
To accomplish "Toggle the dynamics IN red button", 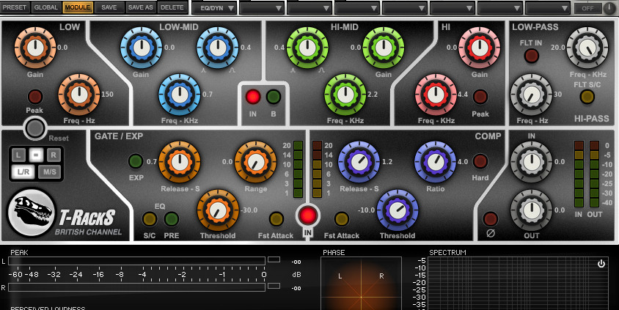I will [308, 215].
